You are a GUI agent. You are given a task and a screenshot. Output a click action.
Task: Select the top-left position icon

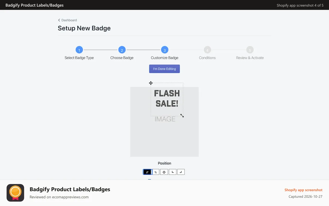coord(147,172)
